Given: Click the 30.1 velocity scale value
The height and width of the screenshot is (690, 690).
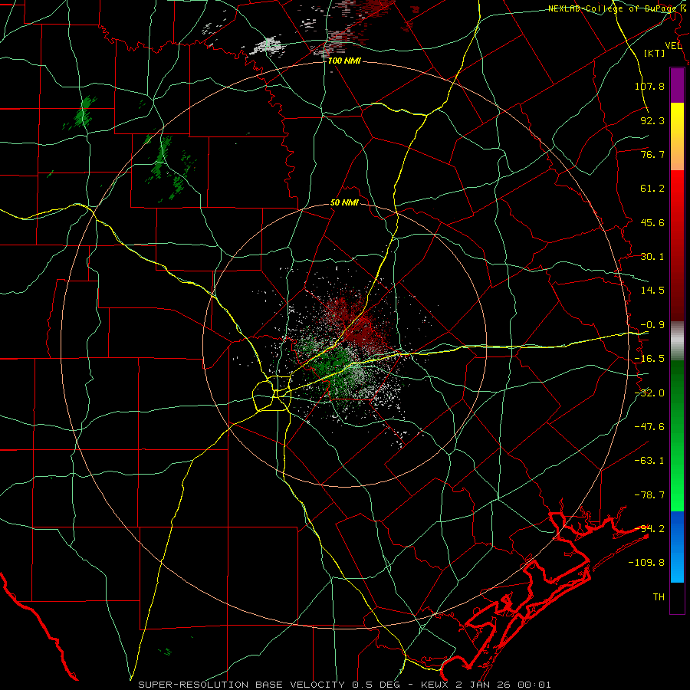Looking at the screenshot, I should (652, 257).
